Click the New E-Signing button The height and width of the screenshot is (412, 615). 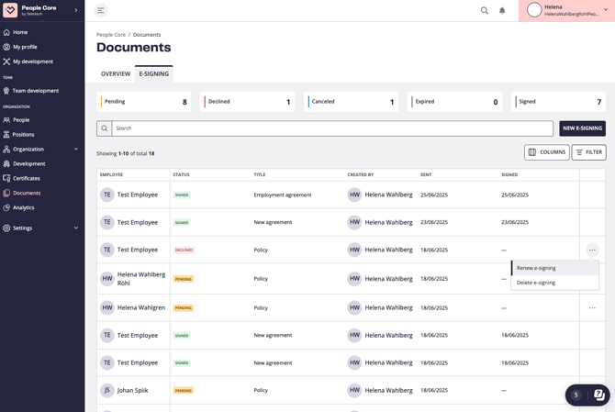point(582,128)
